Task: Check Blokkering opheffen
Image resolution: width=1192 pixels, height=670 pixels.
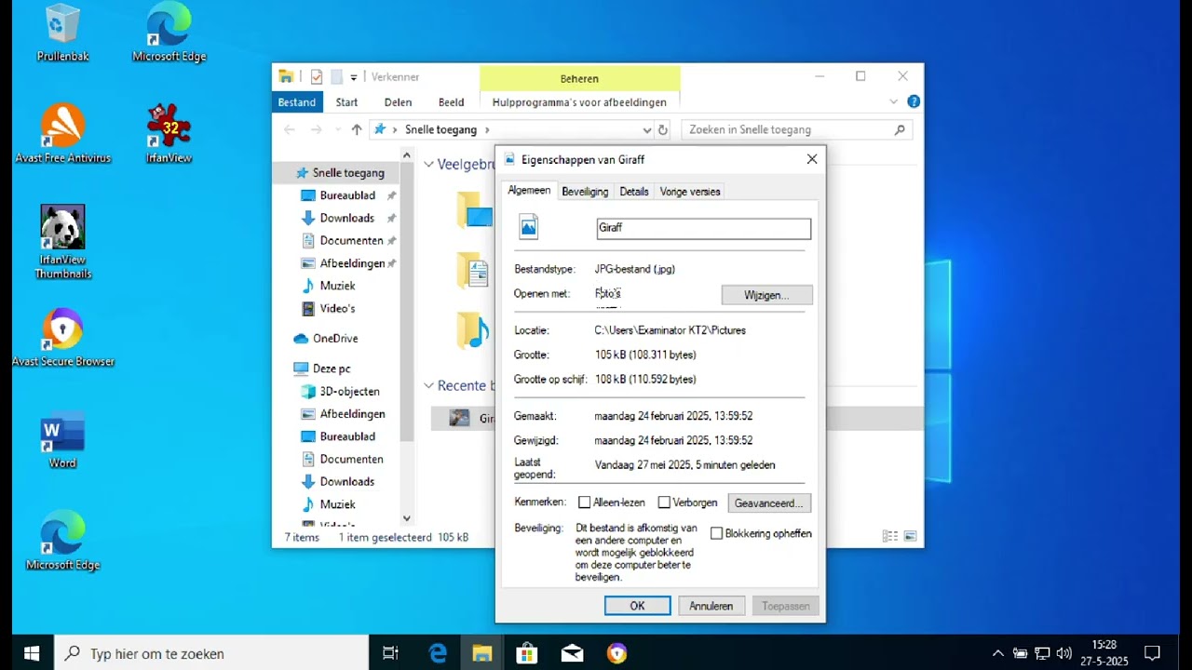Action: (716, 533)
